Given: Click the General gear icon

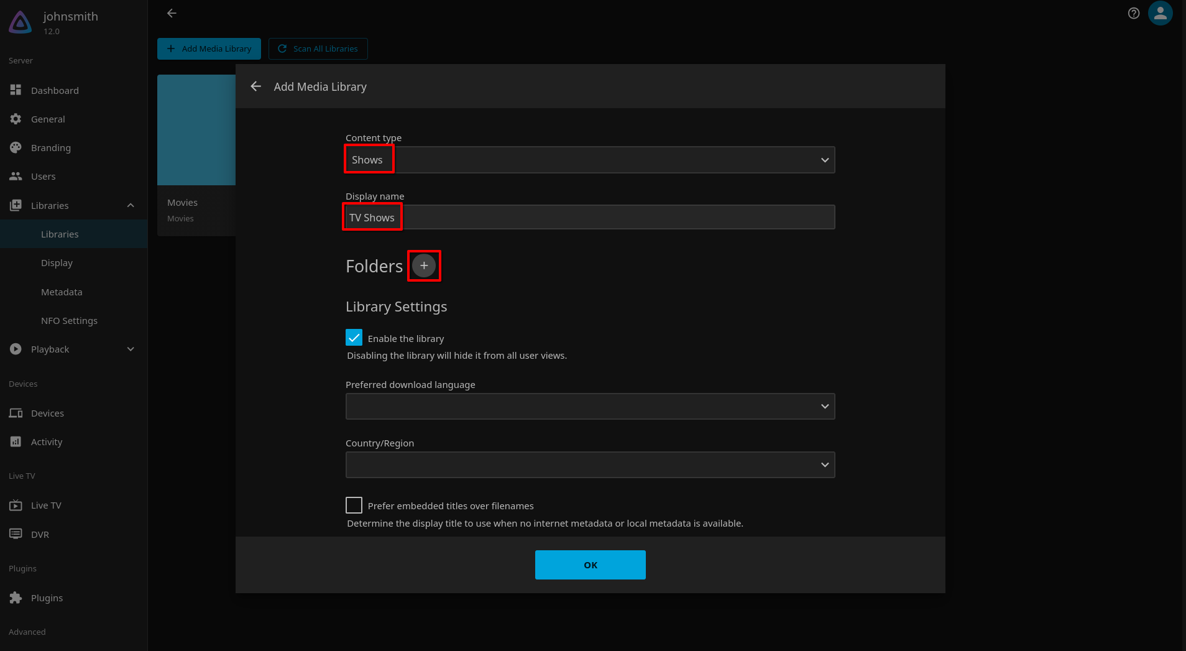Looking at the screenshot, I should click(16, 119).
